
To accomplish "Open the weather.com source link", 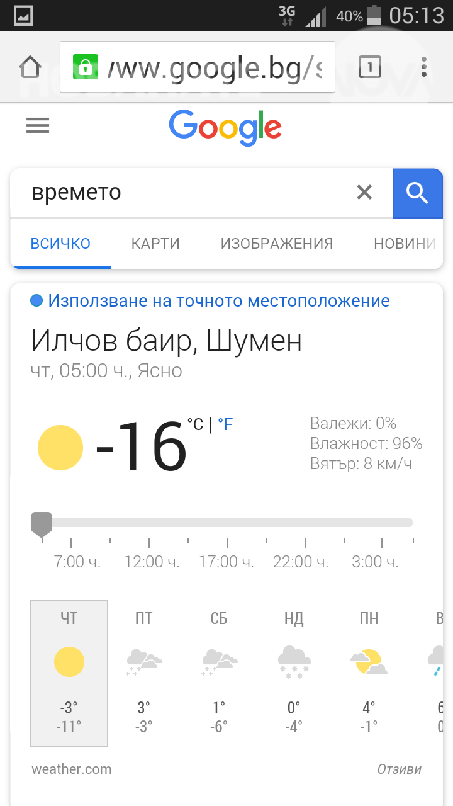I will click(72, 769).
